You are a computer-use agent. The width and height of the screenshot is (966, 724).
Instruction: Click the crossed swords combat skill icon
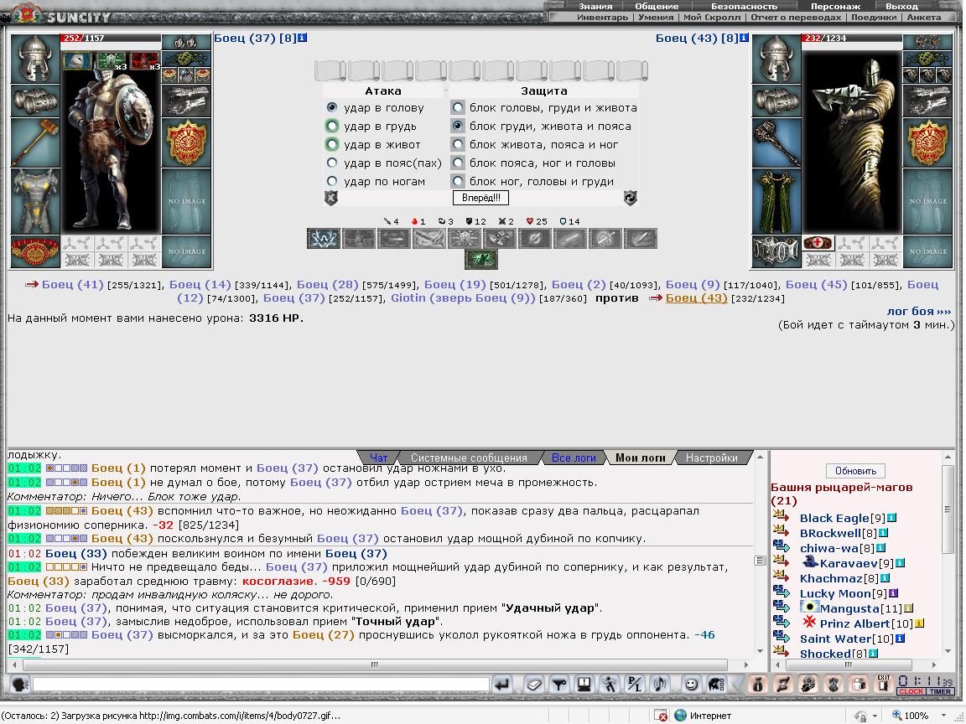coord(428,239)
